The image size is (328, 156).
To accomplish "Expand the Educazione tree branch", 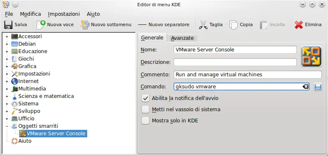I will [x=7, y=51].
